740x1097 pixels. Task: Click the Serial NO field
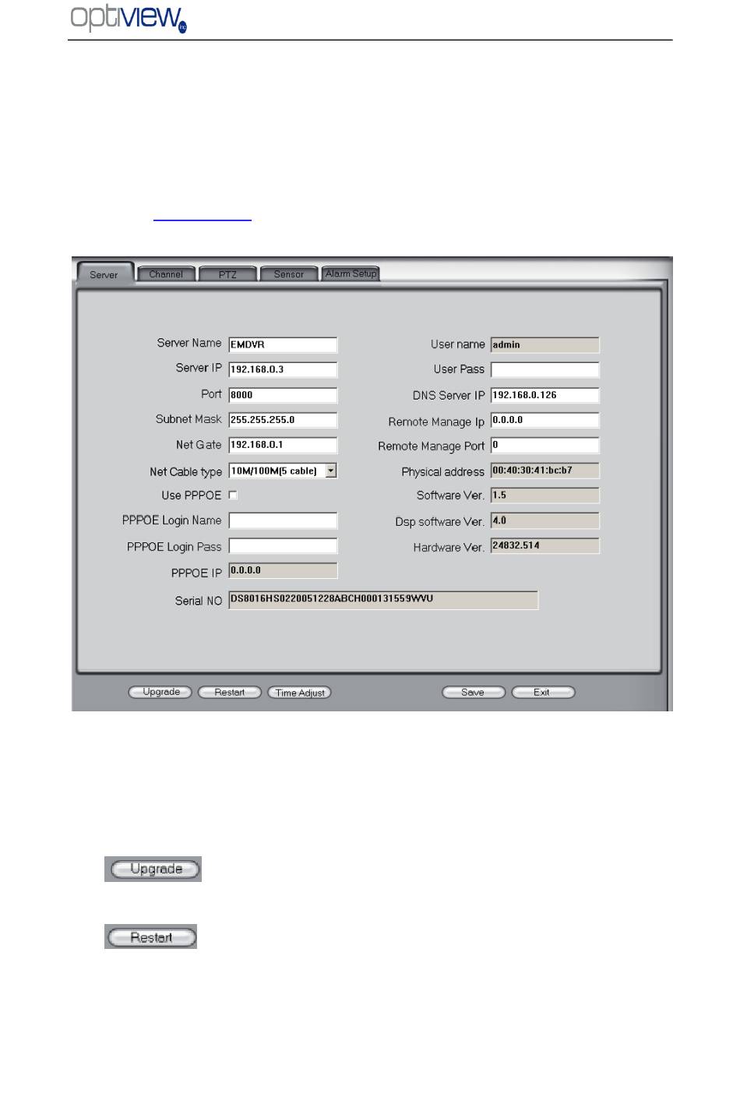point(383,600)
